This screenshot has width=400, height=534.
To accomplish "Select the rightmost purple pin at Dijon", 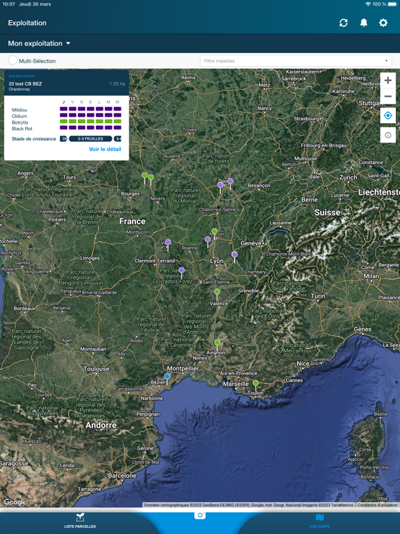I will tap(231, 183).
